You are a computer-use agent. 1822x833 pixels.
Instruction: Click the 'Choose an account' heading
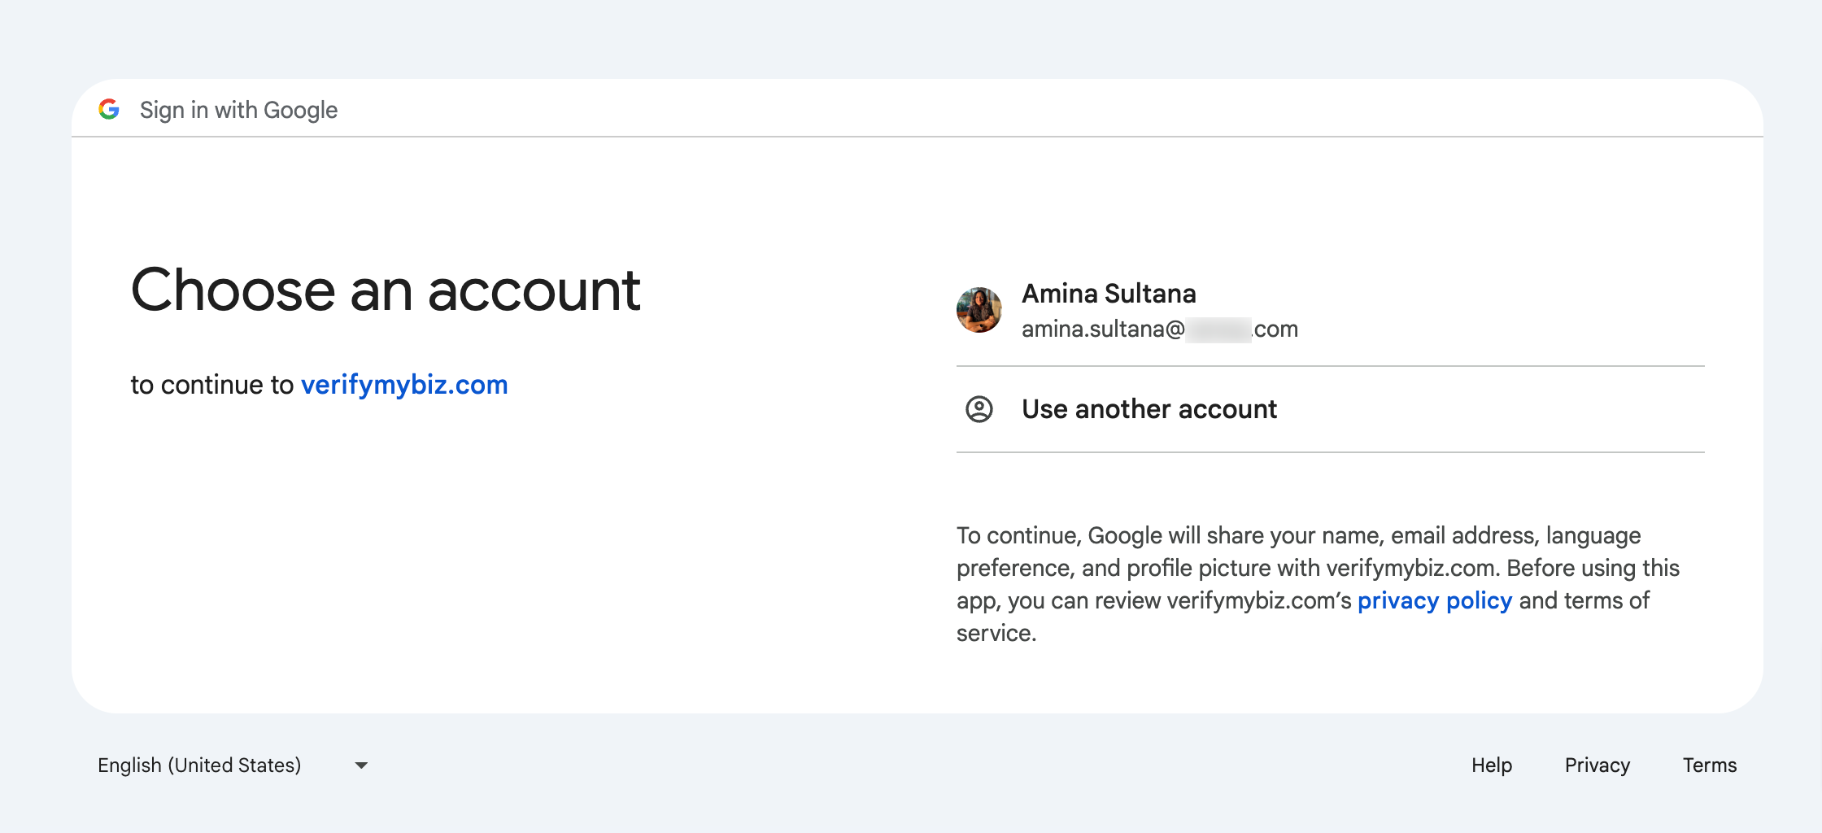point(386,290)
